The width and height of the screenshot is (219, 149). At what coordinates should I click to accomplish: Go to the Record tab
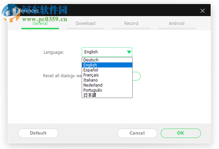point(131,23)
